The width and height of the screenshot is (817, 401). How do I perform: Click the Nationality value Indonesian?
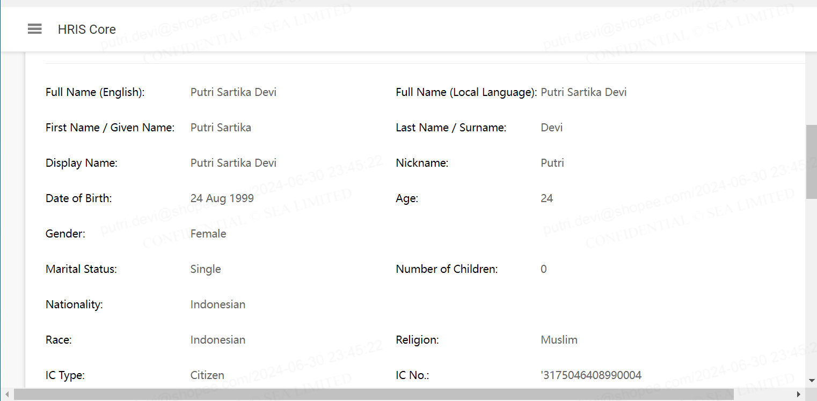tap(218, 305)
